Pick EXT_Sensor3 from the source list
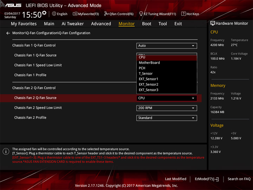Image resolution: width=253 pixels, height=190 pixels. tap(167, 90)
